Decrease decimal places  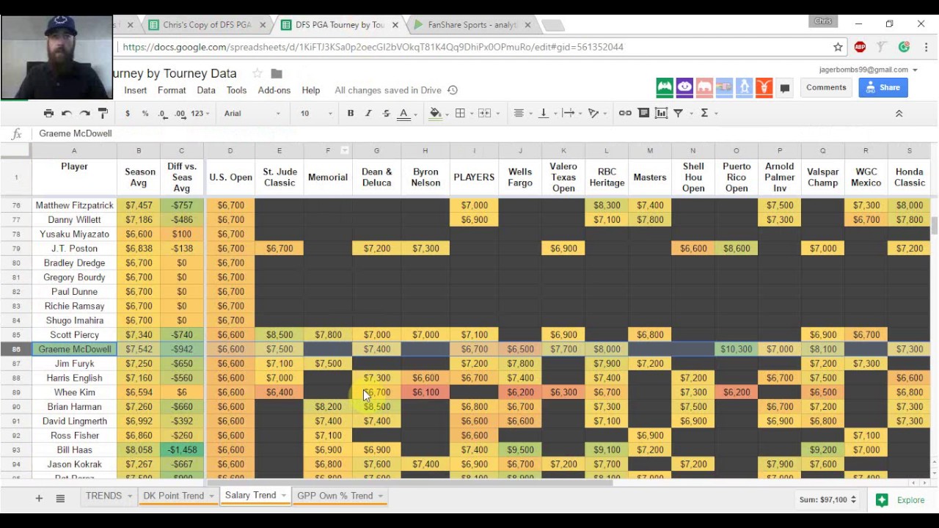point(162,113)
